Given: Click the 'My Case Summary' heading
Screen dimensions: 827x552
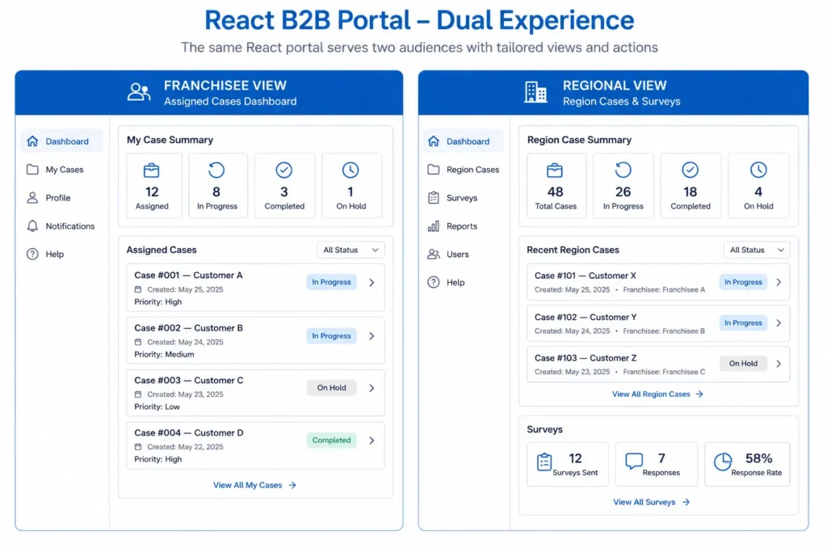Looking at the screenshot, I should pos(170,140).
